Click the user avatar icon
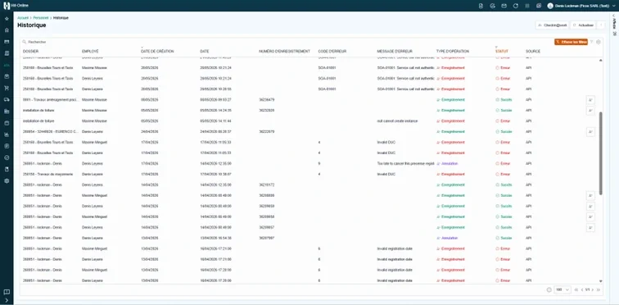This screenshot has width=619, height=305. 550,6
